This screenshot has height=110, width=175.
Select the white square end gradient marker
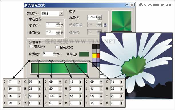(x=90, y=61)
